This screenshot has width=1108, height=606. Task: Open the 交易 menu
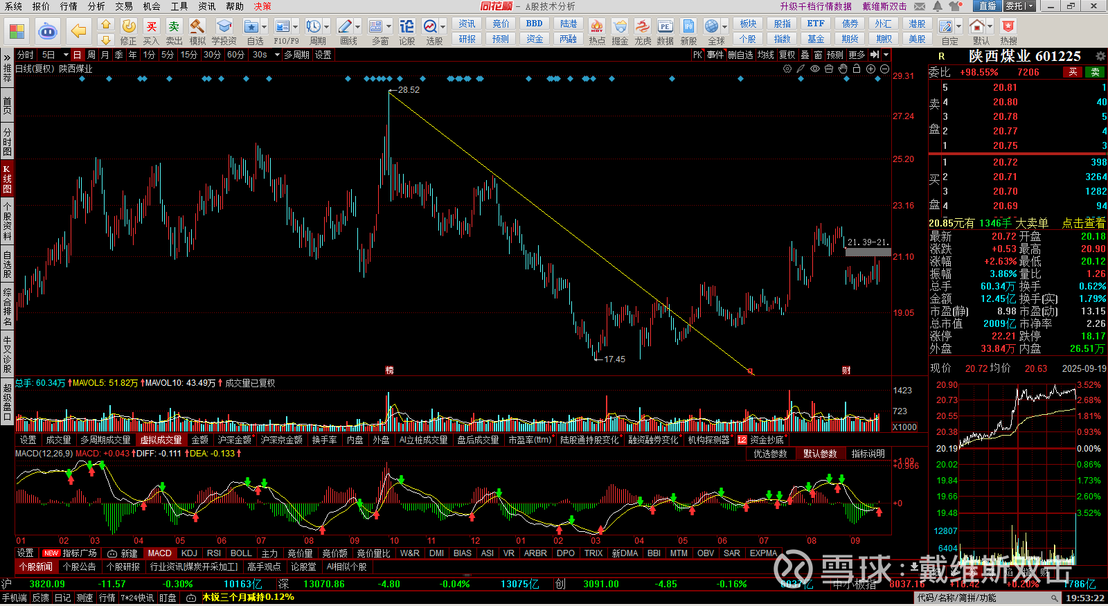click(124, 6)
